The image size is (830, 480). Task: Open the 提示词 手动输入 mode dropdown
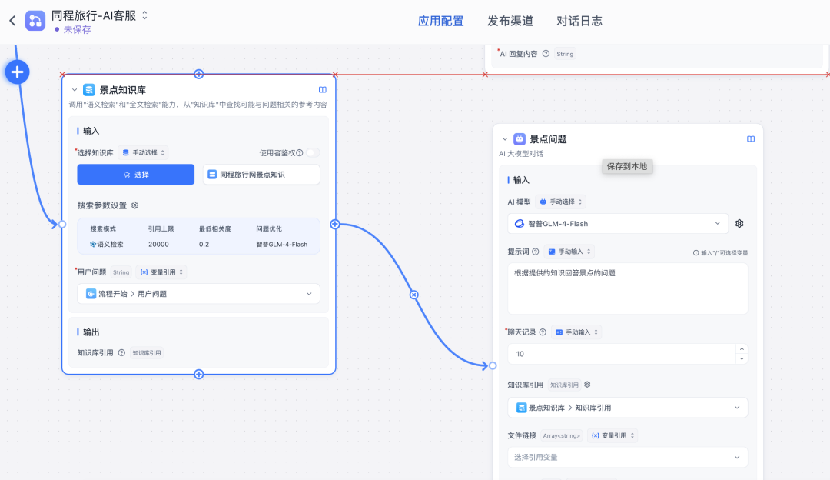click(x=569, y=252)
